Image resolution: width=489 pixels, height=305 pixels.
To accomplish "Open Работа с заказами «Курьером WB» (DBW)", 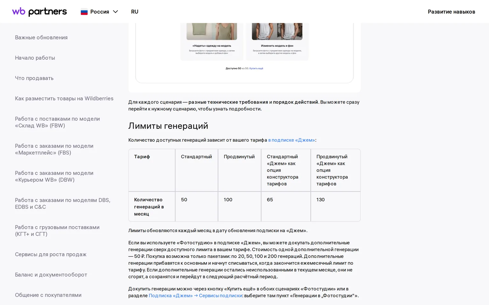I will 54,176.
